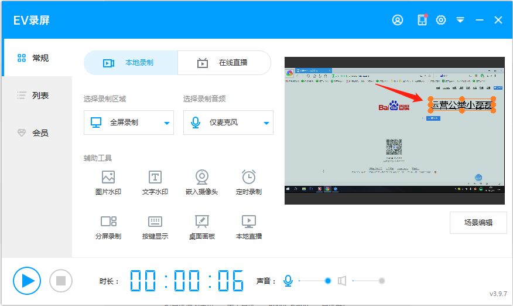Viewport: 513px width, 306px height.
Task: Open the 桌面画板 desktop drawing board tool
Action: coord(202,227)
